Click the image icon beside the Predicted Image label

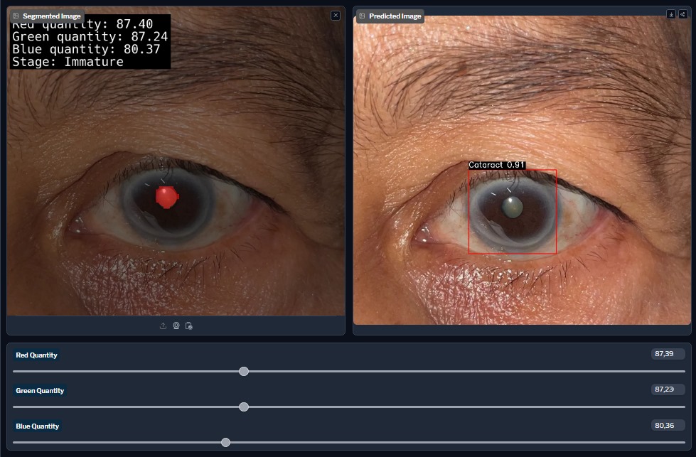(x=363, y=16)
